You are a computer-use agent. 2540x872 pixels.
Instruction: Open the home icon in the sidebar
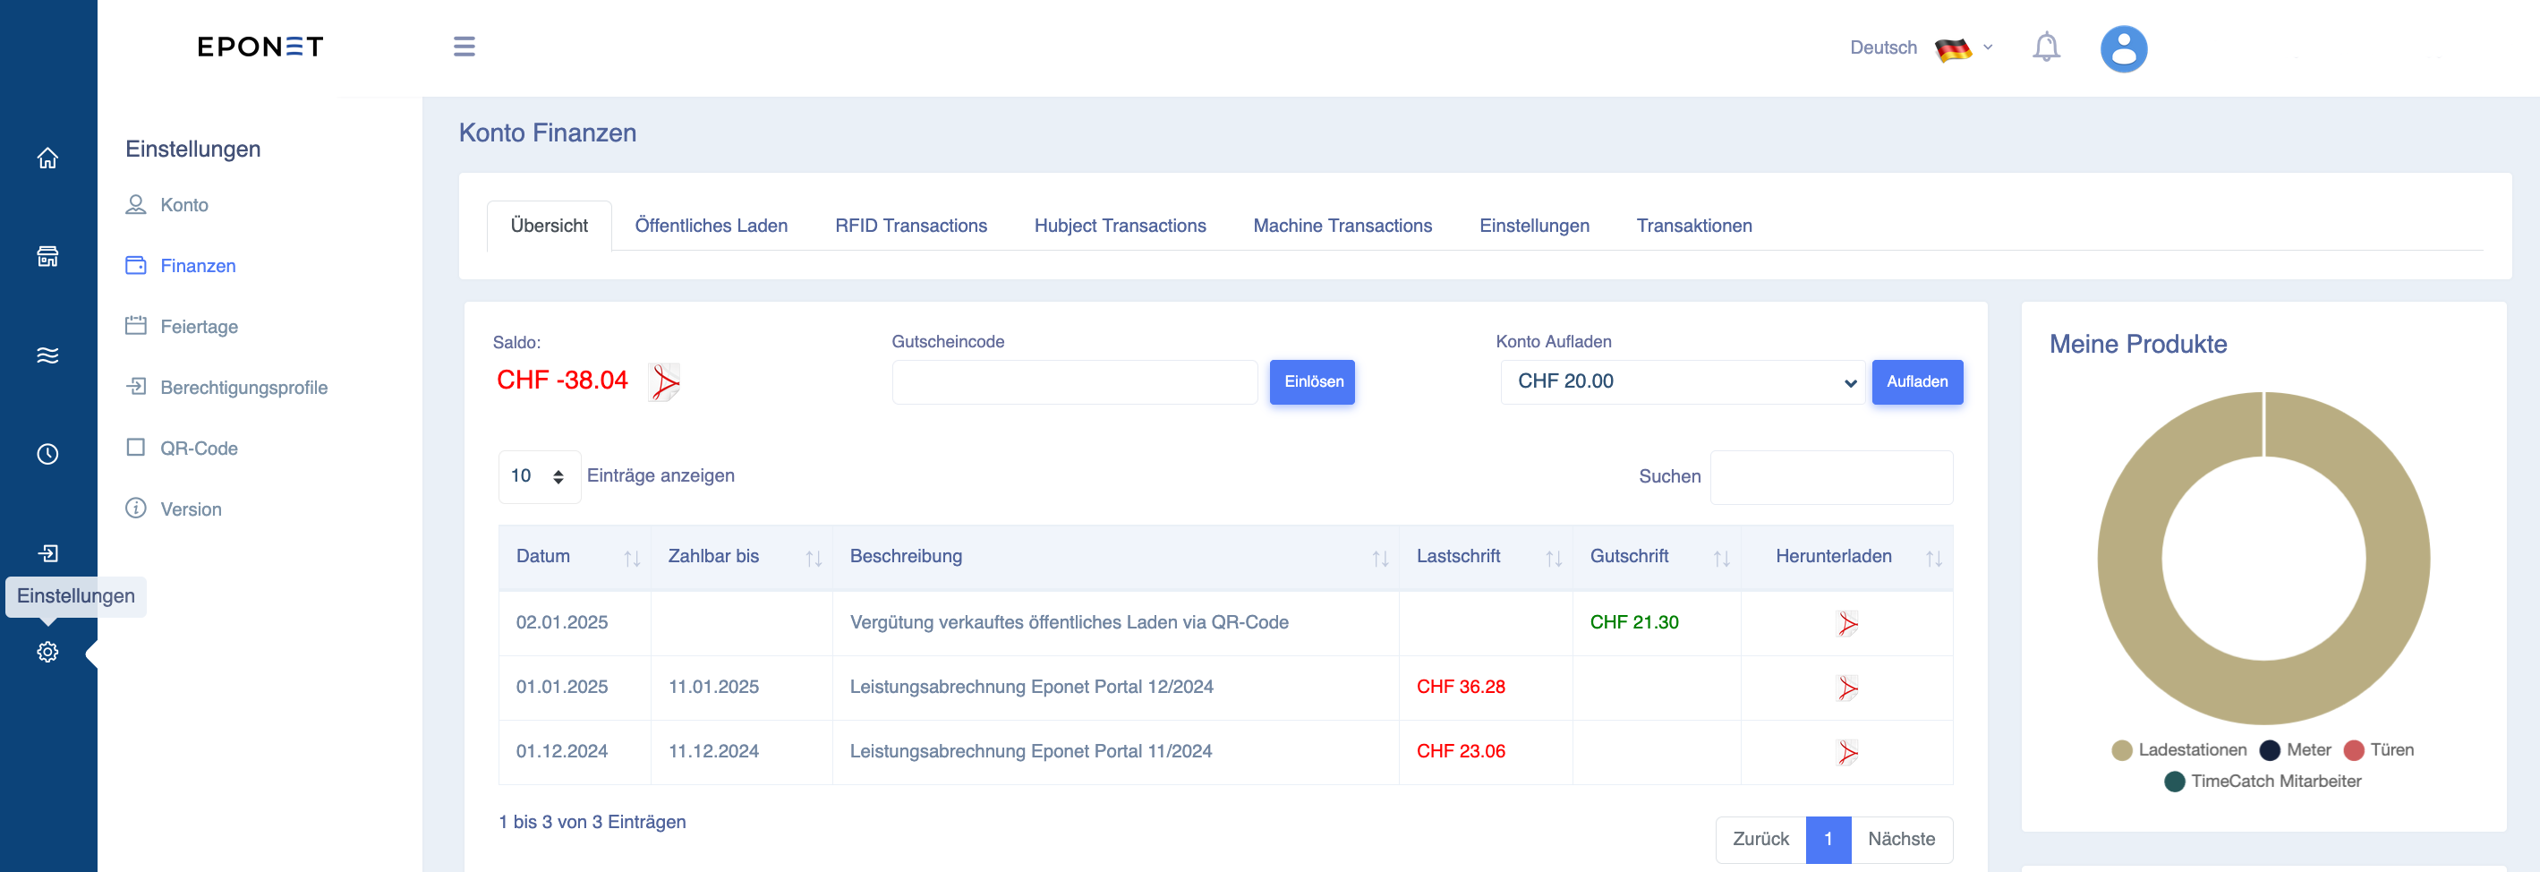(47, 158)
